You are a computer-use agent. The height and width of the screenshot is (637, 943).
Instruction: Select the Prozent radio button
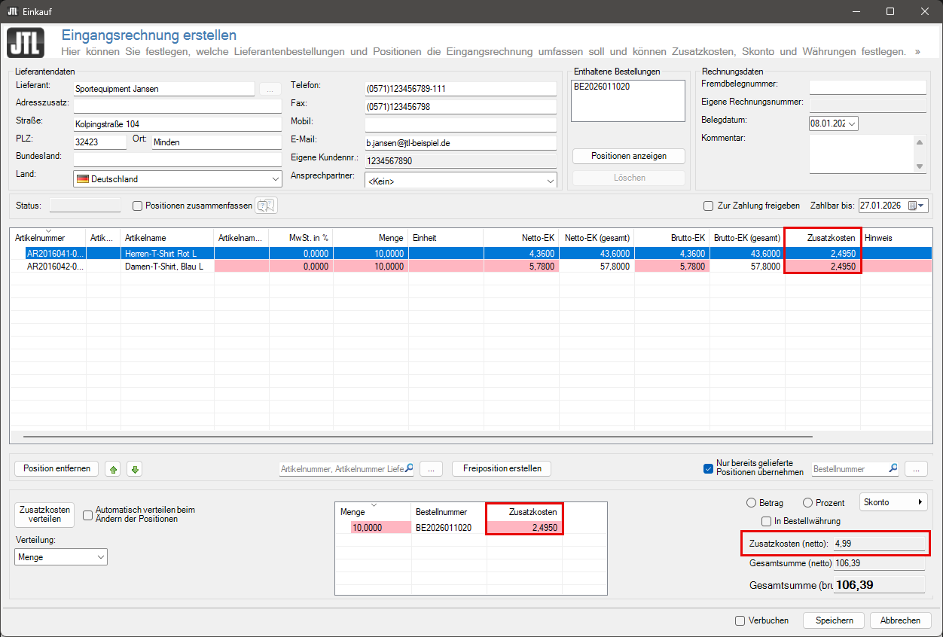(x=808, y=502)
